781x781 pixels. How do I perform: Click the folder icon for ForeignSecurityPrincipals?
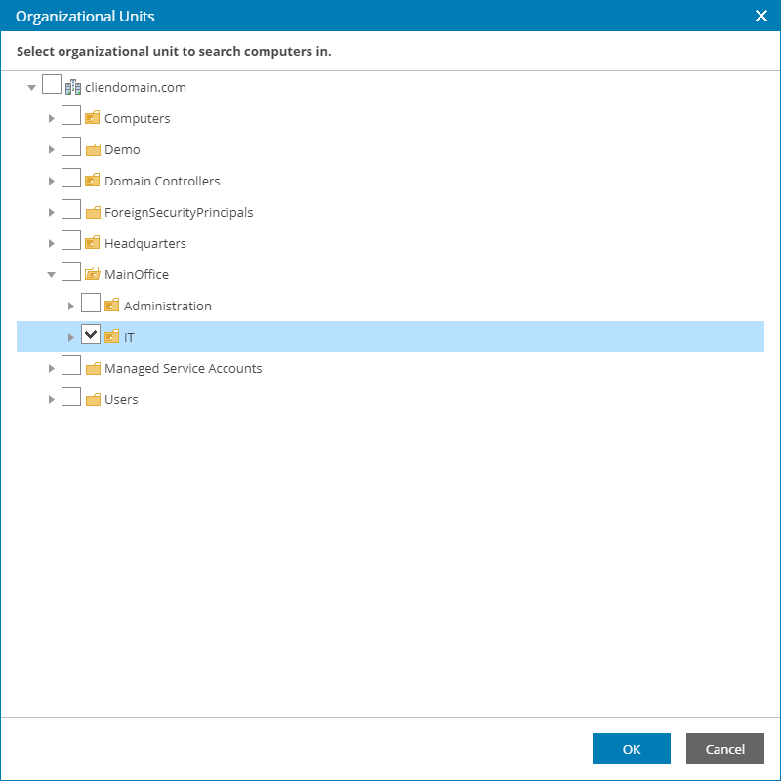[92, 211]
